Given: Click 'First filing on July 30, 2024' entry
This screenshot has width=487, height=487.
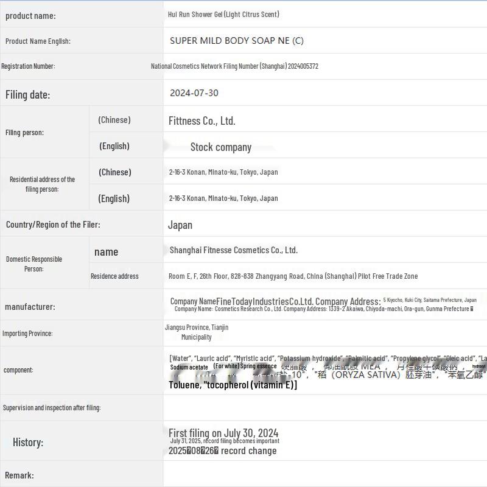Looking at the screenshot, I should pyautogui.click(x=223, y=433).
